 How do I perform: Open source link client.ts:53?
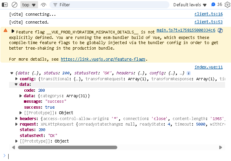point(209,22)
